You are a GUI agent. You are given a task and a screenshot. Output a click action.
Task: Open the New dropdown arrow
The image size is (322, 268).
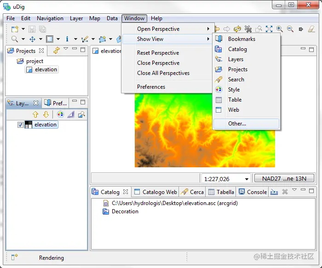click(23, 29)
